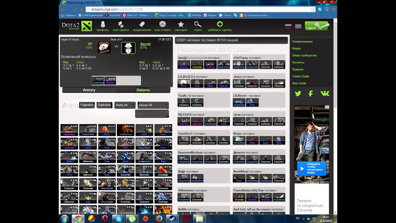Select the $0.28 Uncommon armory item
This screenshot has width=396, height=223.
(x=88, y=130)
